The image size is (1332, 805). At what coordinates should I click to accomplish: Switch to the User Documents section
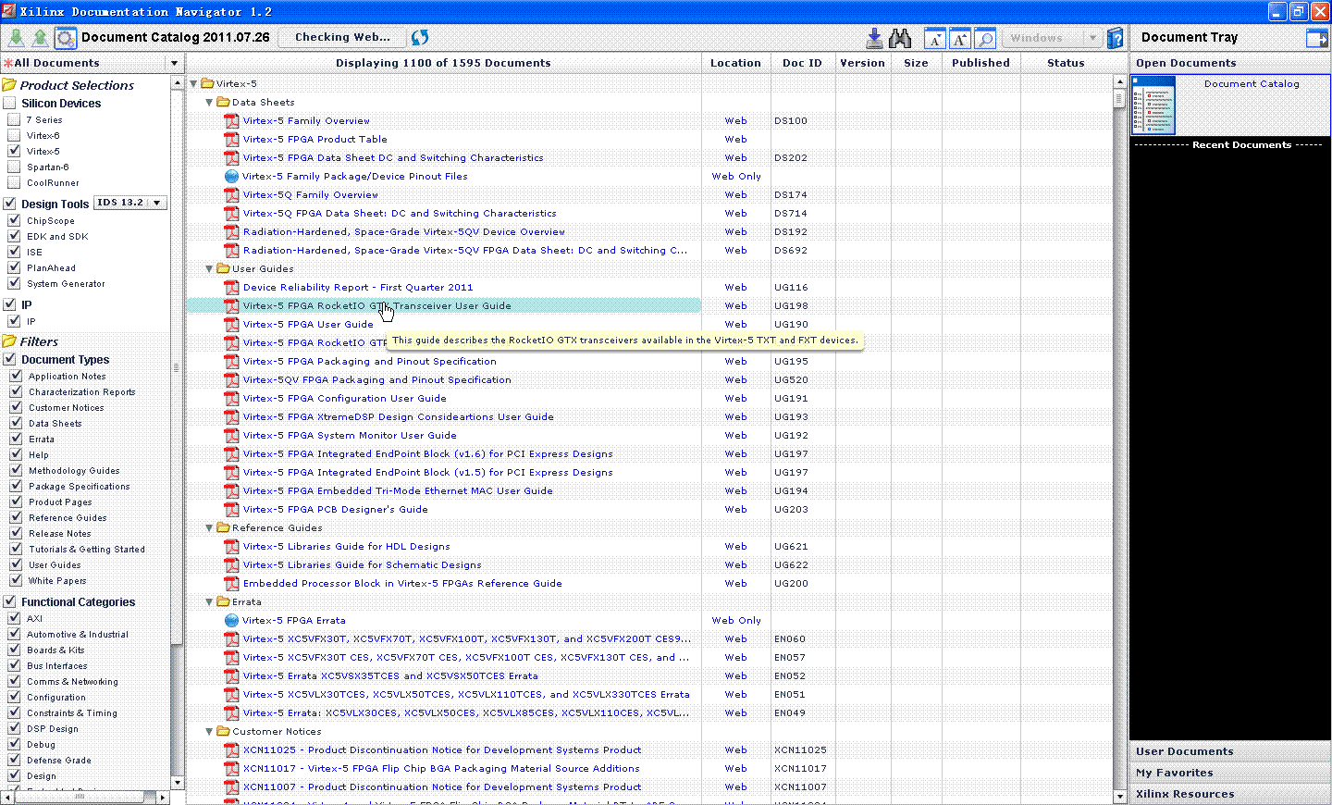pos(1230,751)
